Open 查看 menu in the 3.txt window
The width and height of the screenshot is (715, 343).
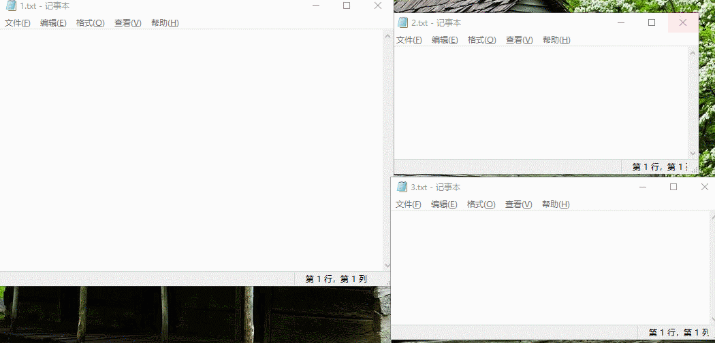tap(518, 204)
